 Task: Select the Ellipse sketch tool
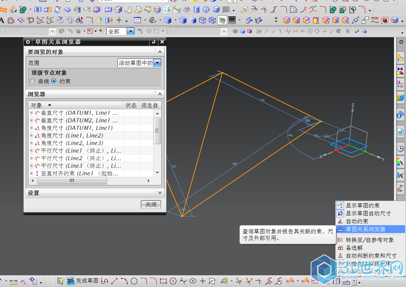(193, 281)
